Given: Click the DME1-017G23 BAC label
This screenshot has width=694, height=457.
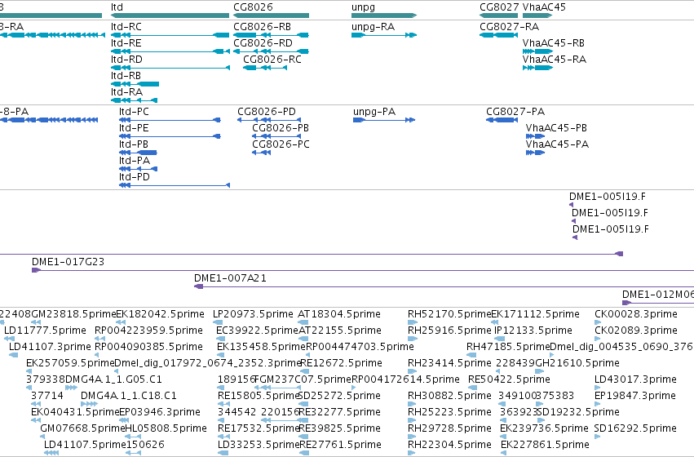Looking at the screenshot, I should tap(69, 262).
